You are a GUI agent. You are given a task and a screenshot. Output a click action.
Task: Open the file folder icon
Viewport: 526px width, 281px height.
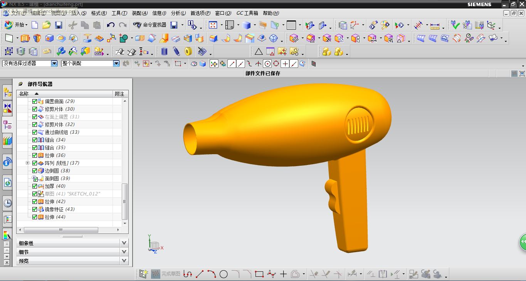(46, 25)
